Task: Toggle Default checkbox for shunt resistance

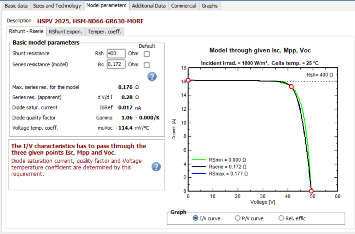Action: (147, 54)
